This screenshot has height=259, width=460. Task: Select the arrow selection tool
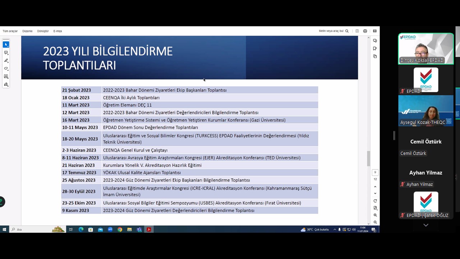pyautogui.click(x=6, y=45)
